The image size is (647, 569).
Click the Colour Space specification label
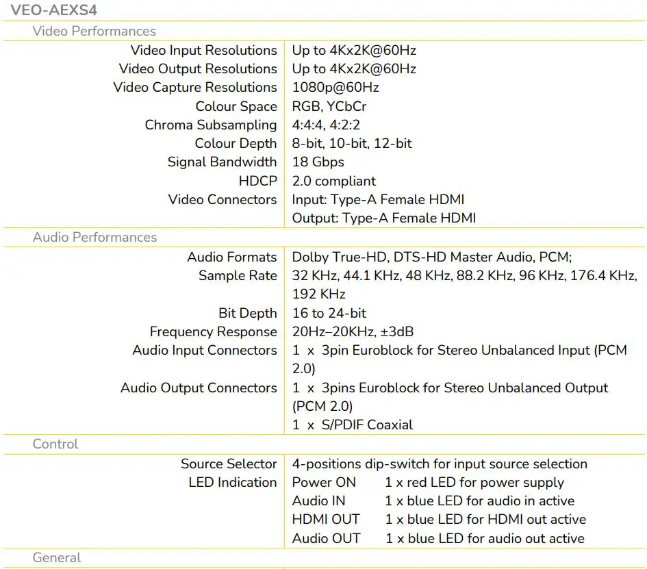(236, 106)
